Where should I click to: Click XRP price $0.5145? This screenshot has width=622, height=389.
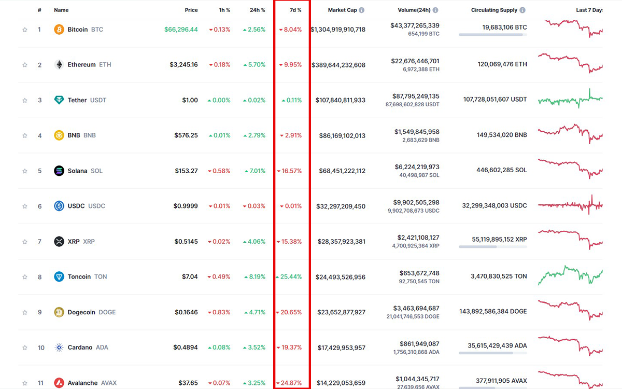[x=186, y=242]
